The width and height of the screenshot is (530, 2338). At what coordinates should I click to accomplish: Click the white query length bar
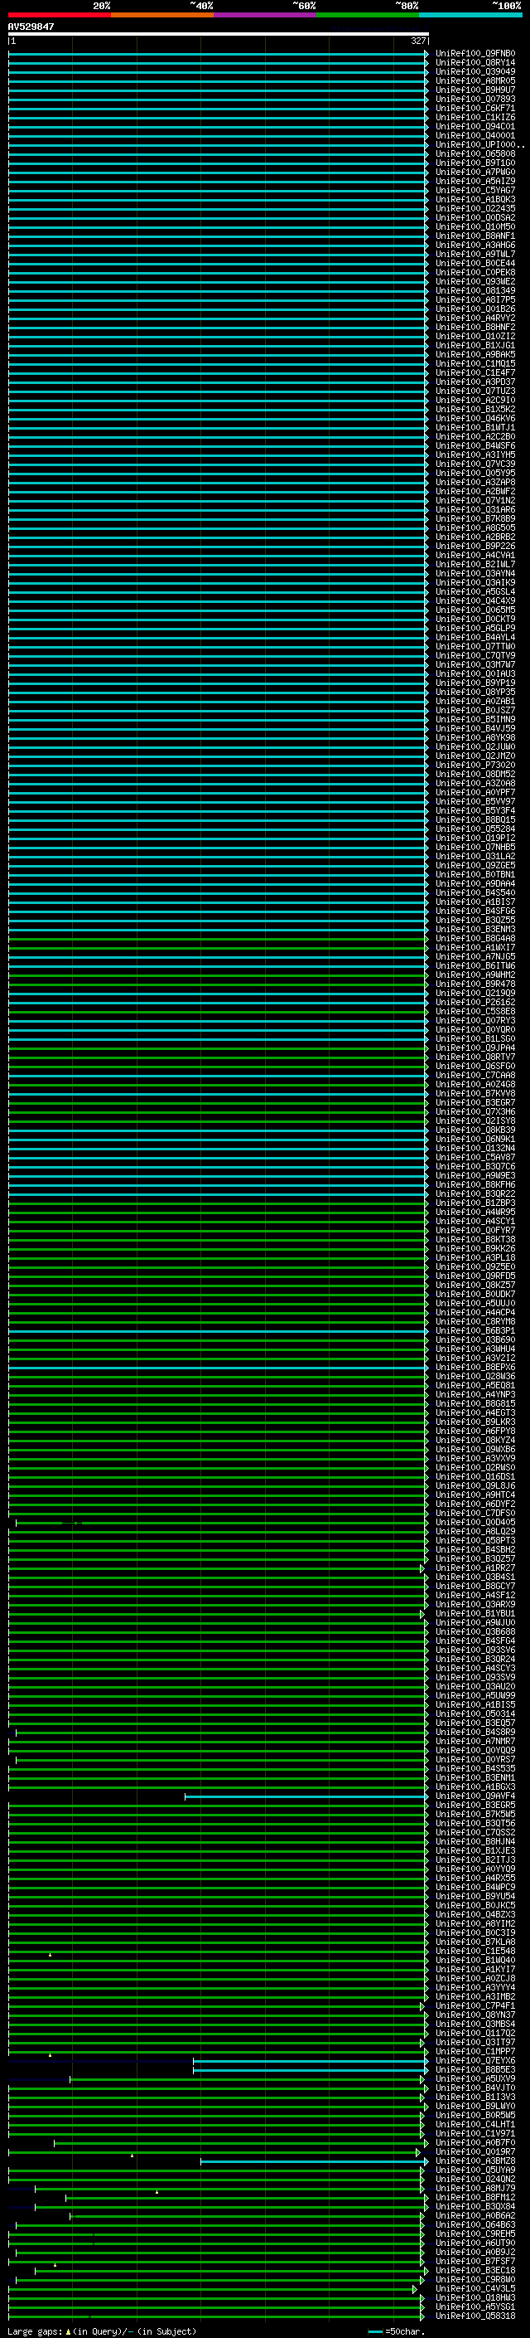219,33
